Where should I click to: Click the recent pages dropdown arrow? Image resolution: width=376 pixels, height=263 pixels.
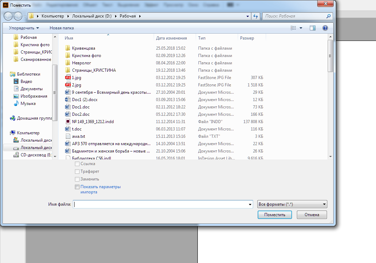[x=25, y=16]
